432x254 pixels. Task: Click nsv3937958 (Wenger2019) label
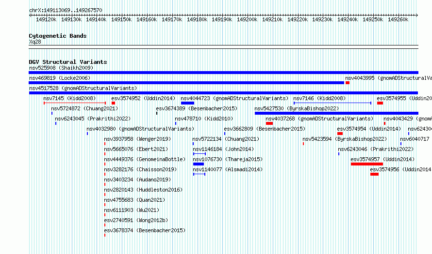[137, 139]
